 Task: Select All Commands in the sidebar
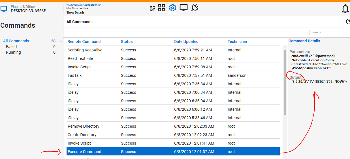coord(16,41)
